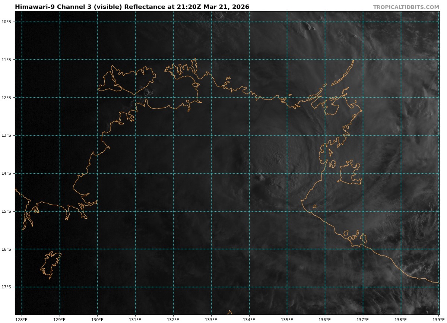Select the 136°E longitude axis label
The height and width of the screenshot is (323, 447).
coord(325,319)
